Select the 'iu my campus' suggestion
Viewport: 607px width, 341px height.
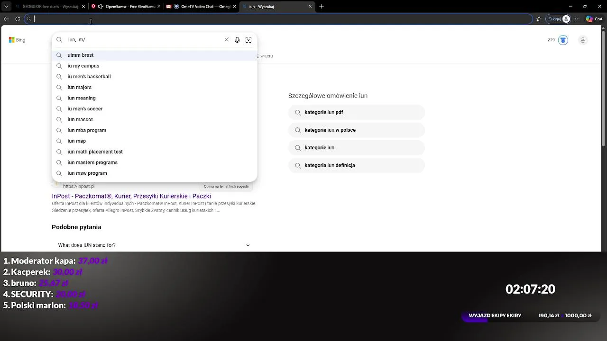(x=155, y=66)
